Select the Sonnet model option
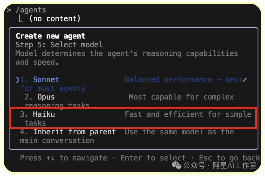This screenshot has height=176, width=265. [x=46, y=80]
